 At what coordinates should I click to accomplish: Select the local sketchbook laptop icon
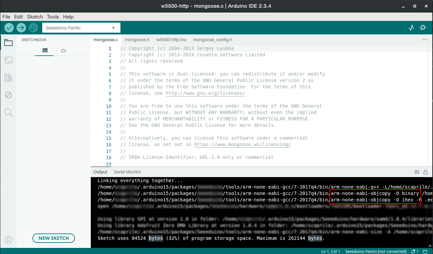coord(45,50)
